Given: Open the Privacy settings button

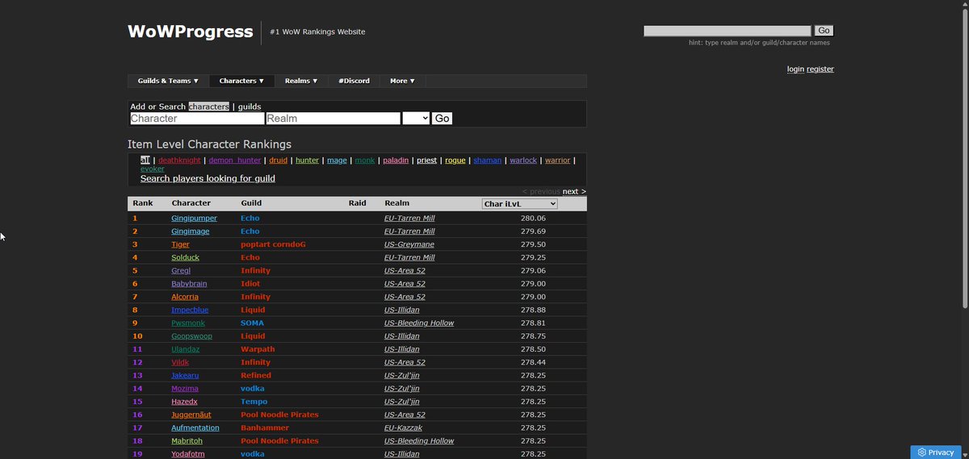Looking at the screenshot, I should point(935,452).
